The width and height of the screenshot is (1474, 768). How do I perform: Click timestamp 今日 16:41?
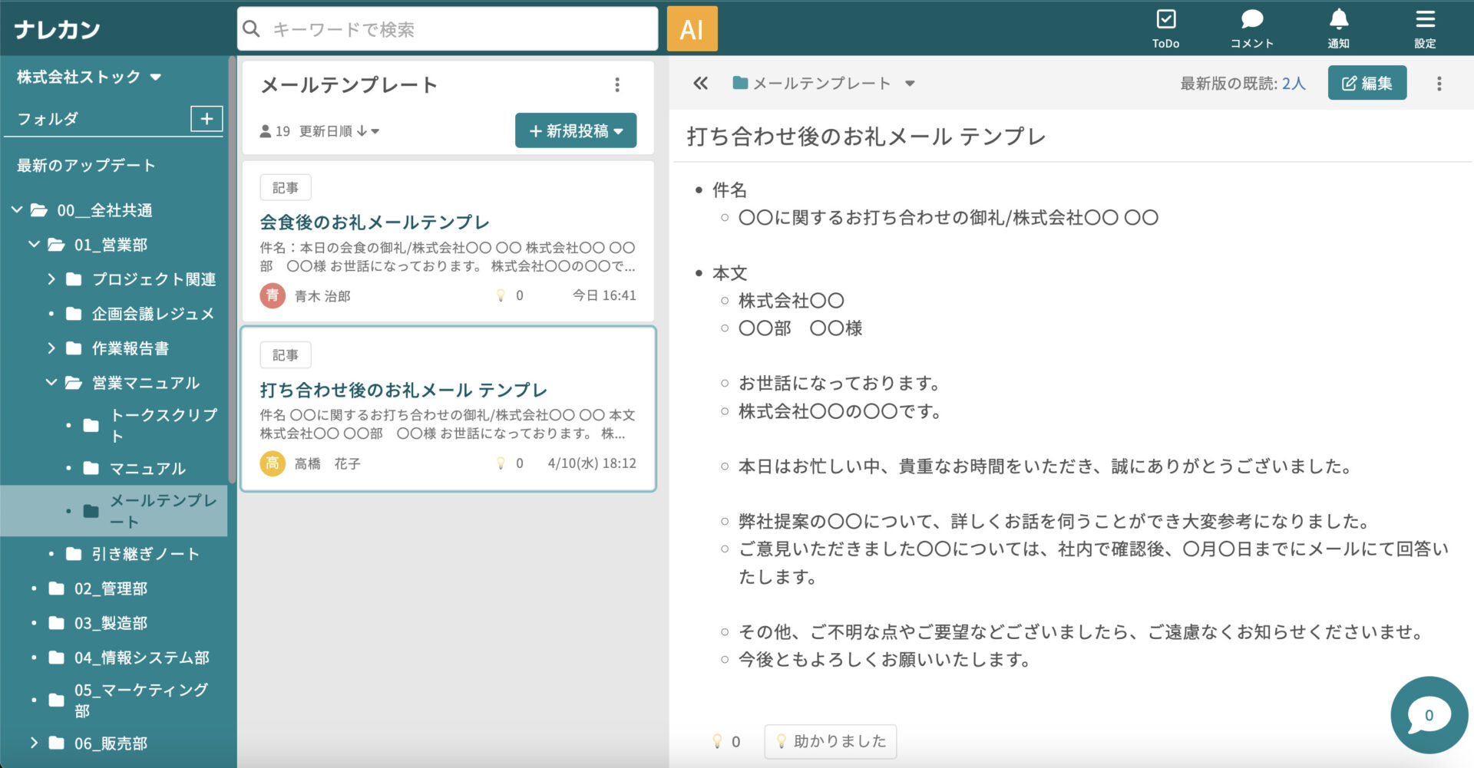coord(604,295)
